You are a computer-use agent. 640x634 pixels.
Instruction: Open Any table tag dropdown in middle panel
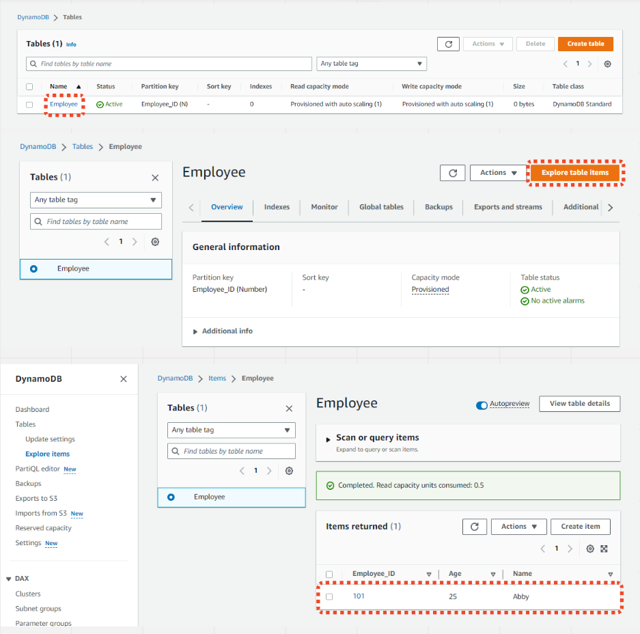[x=96, y=200]
